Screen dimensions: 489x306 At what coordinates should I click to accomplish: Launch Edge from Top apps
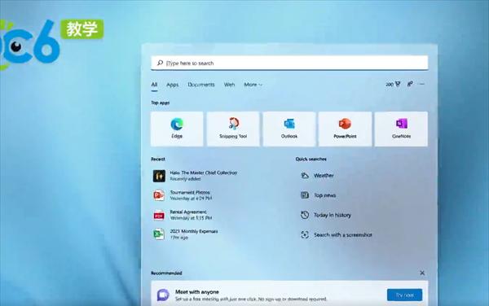(x=177, y=129)
